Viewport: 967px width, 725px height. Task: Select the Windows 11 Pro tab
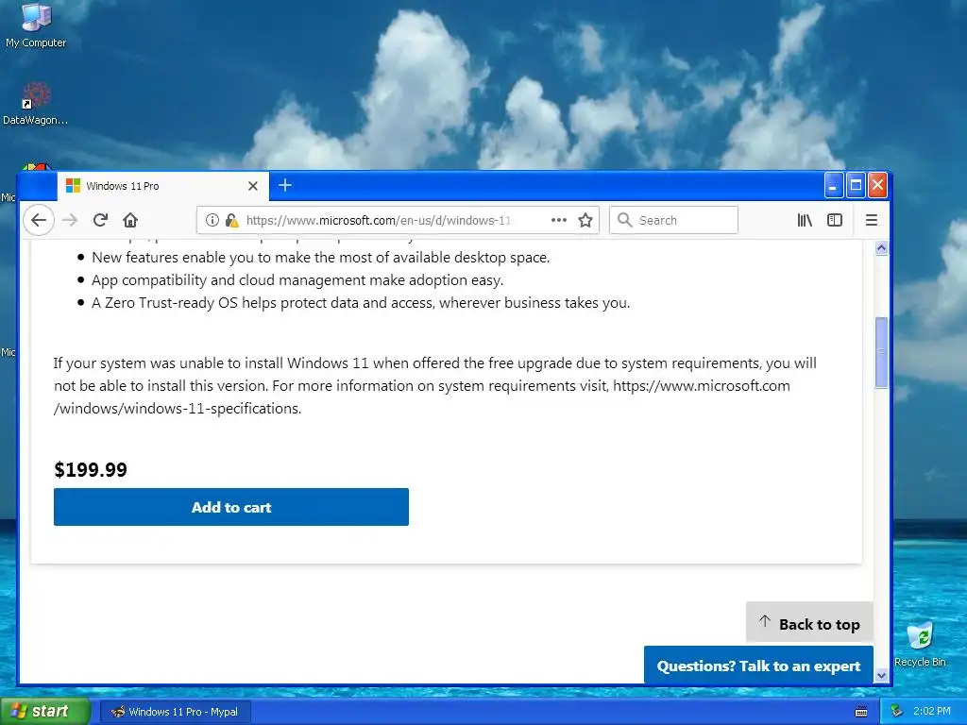[163, 186]
